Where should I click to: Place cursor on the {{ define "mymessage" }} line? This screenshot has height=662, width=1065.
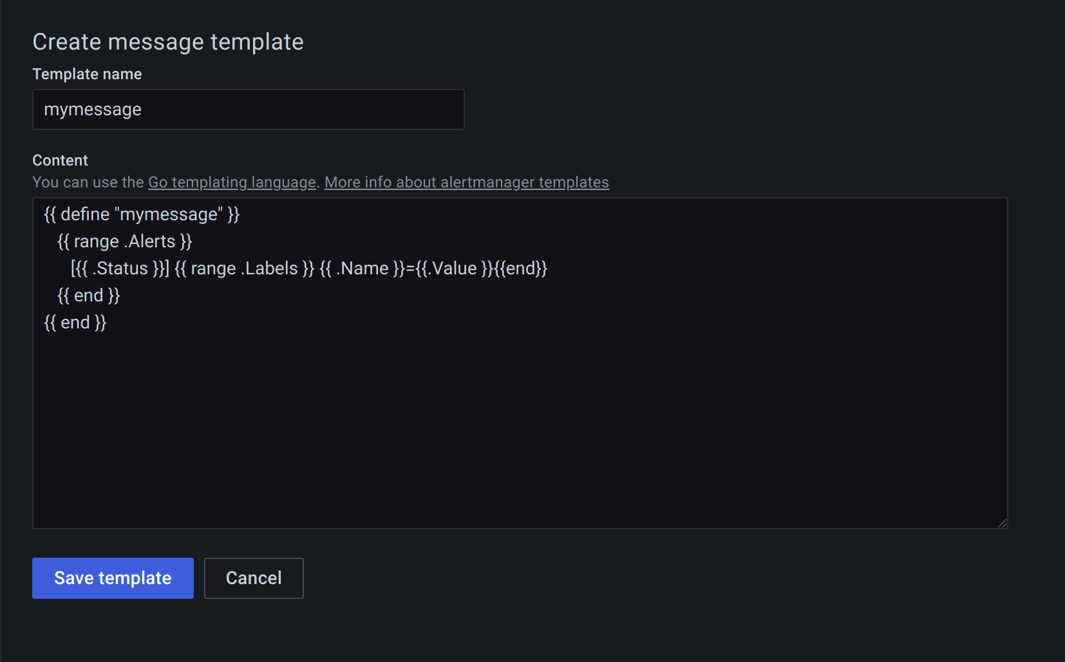pos(141,214)
